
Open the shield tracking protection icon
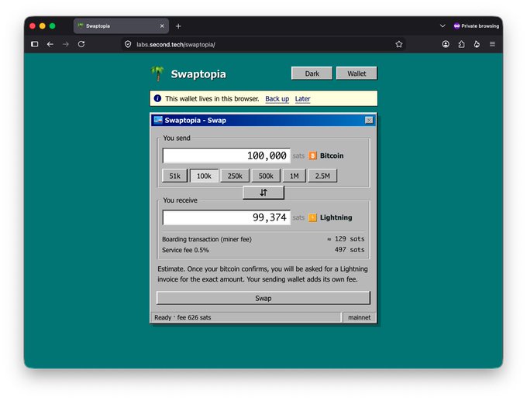coord(128,44)
